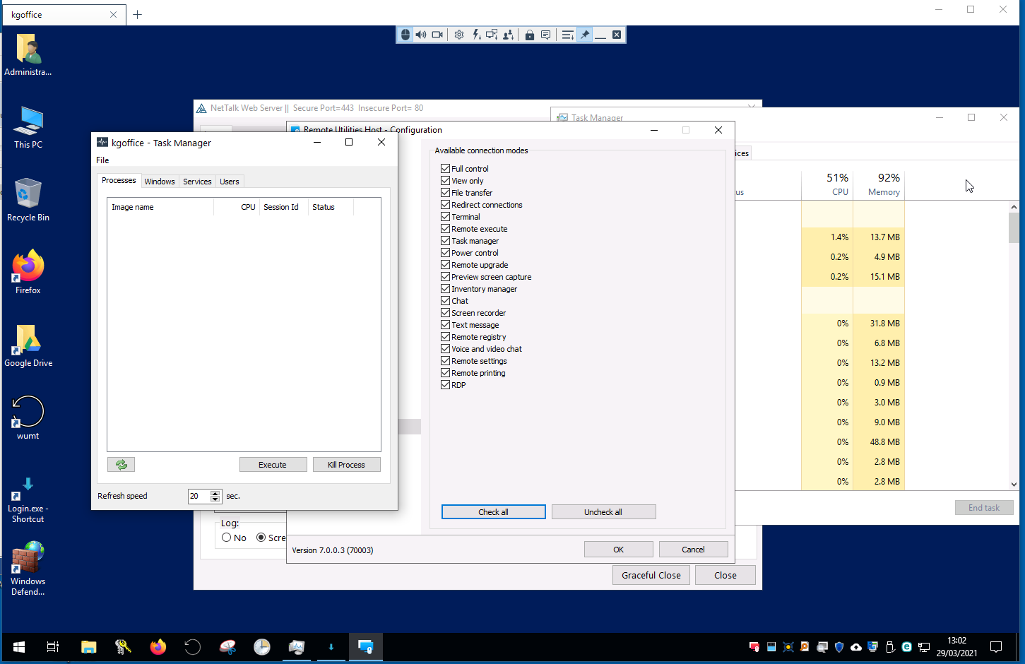This screenshot has width=1025, height=664.
Task: Open the lightning actions dropdown in remote toolbar
Action: coord(476,35)
